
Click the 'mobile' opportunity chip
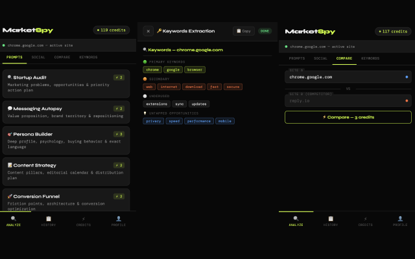pyautogui.click(x=225, y=121)
